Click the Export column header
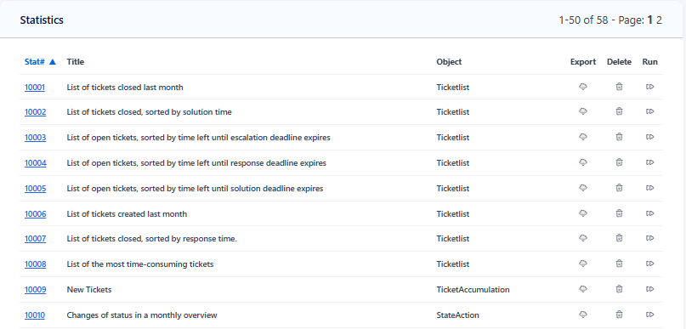Viewport: 686px width, 329px height. tap(583, 62)
